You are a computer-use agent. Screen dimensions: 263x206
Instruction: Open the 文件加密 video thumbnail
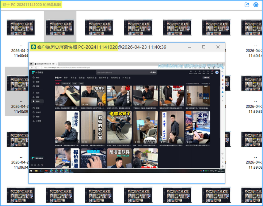point(198,127)
